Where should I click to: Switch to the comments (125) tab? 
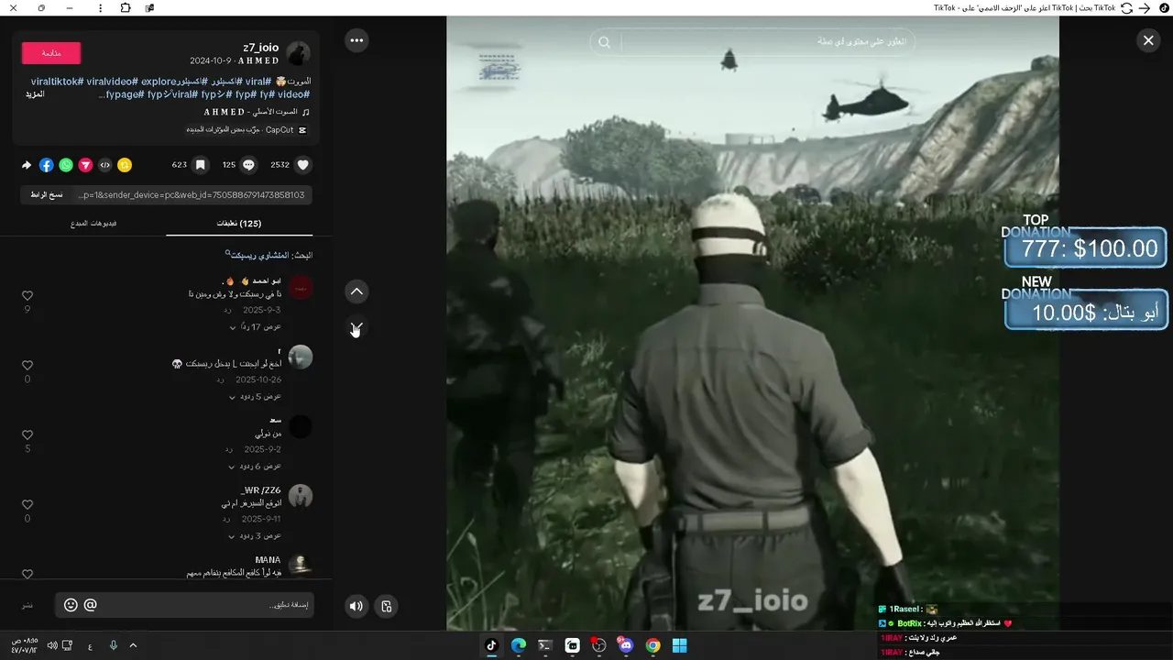239,224
